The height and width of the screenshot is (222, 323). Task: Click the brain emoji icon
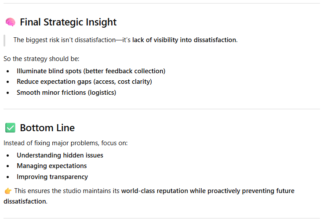pos(10,22)
